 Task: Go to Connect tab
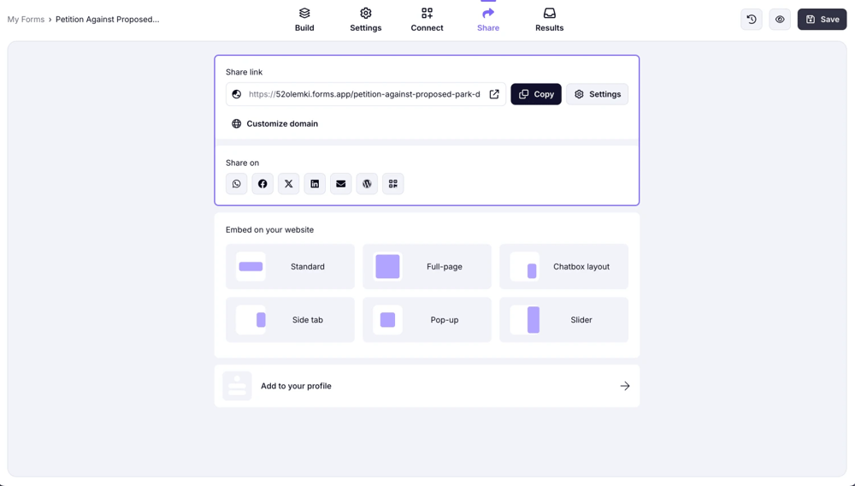tap(427, 20)
